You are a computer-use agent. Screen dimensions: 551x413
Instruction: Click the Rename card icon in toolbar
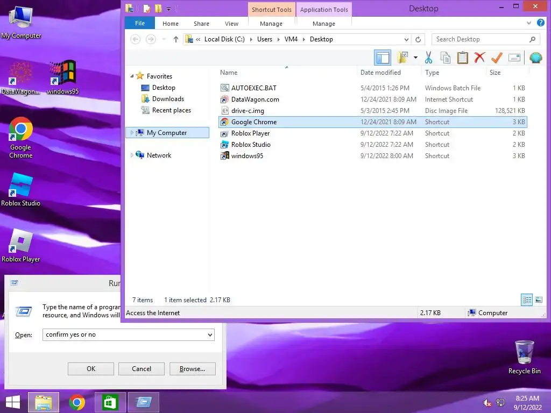(514, 58)
